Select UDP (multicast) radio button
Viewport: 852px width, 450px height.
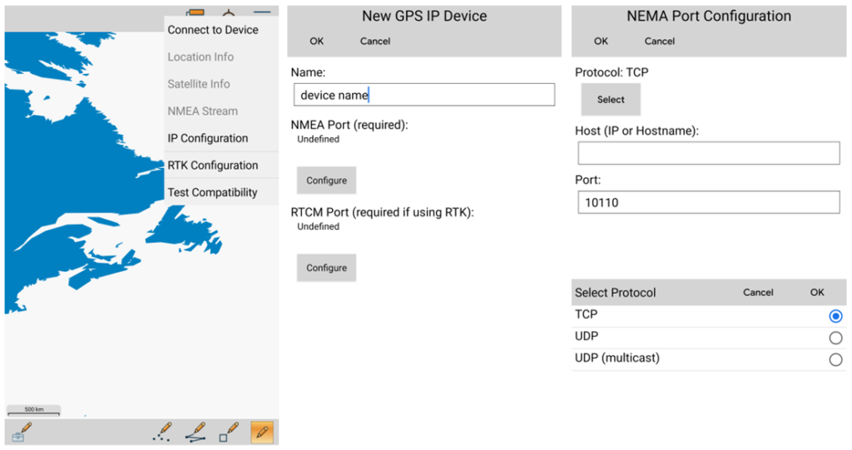coord(835,359)
